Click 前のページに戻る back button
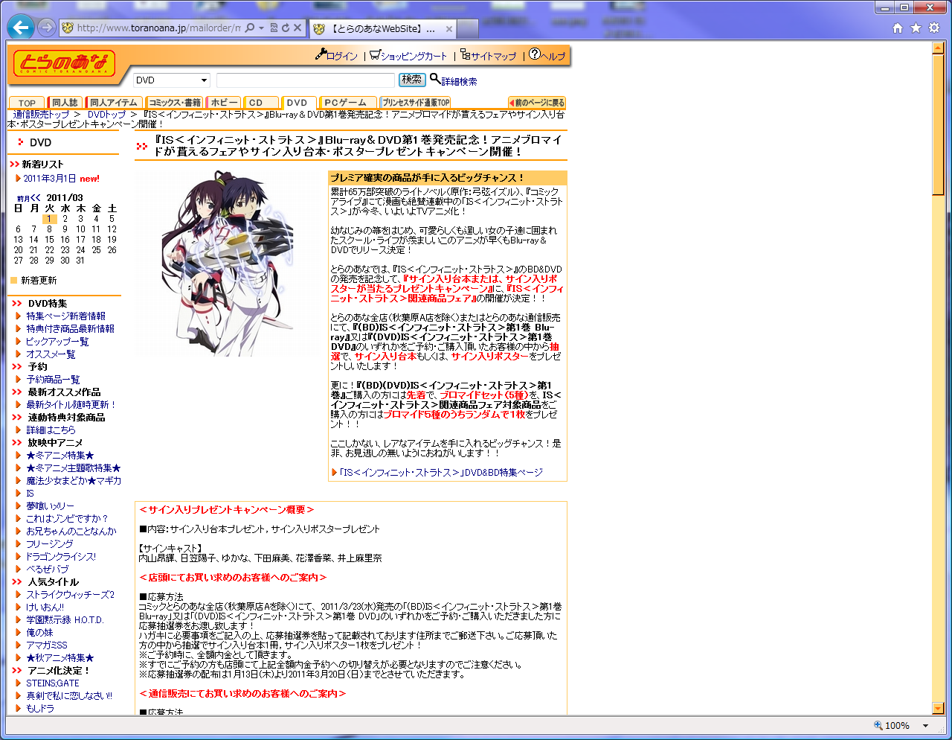The height and width of the screenshot is (740, 952). [x=537, y=103]
